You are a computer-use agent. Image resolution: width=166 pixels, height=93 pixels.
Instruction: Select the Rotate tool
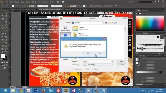pyautogui.click(x=3, y=31)
